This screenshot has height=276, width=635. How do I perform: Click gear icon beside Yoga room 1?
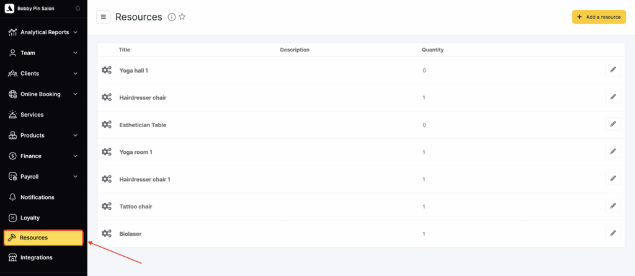107,152
